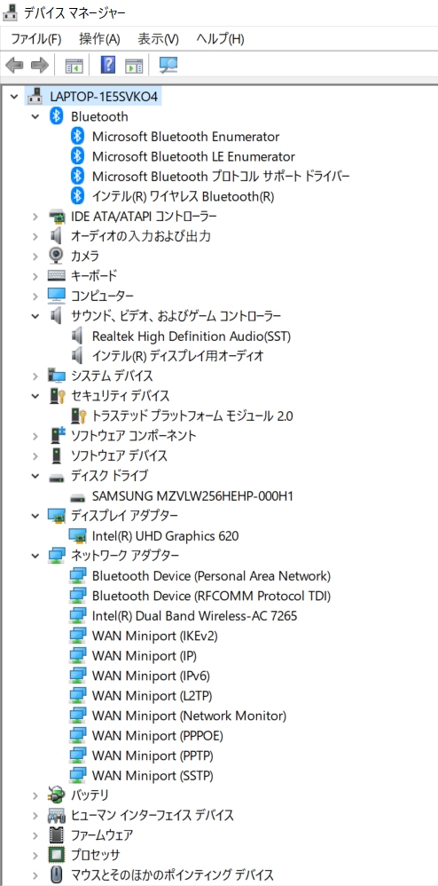Open the 表示(V) menu
438x886 pixels.
pyautogui.click(x=158, y=39)
